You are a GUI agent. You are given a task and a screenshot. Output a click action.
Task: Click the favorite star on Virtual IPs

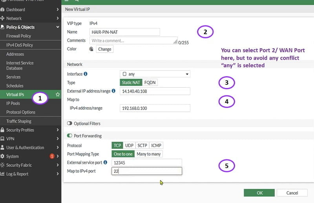58,94
